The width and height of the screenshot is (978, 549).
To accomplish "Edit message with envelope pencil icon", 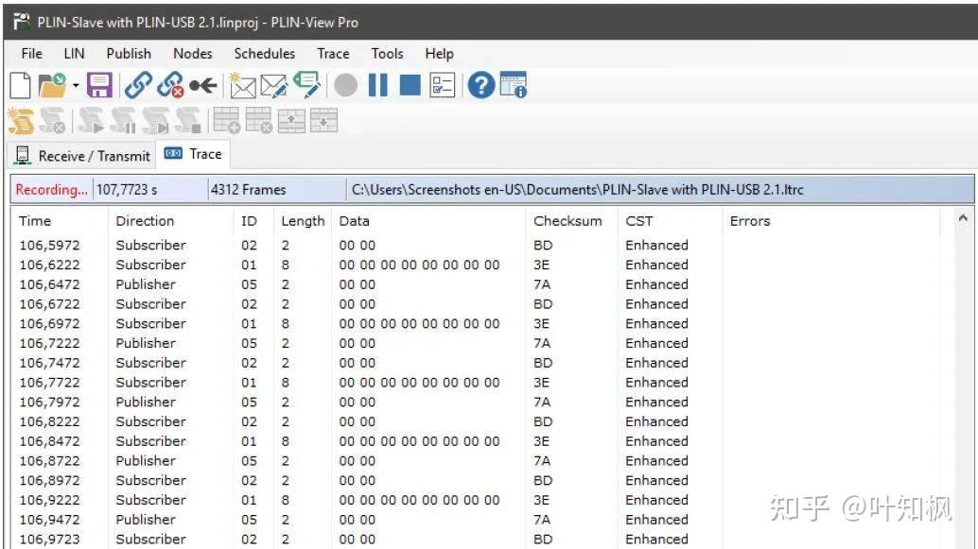I will pyautogui.click(x=273, y=86).
